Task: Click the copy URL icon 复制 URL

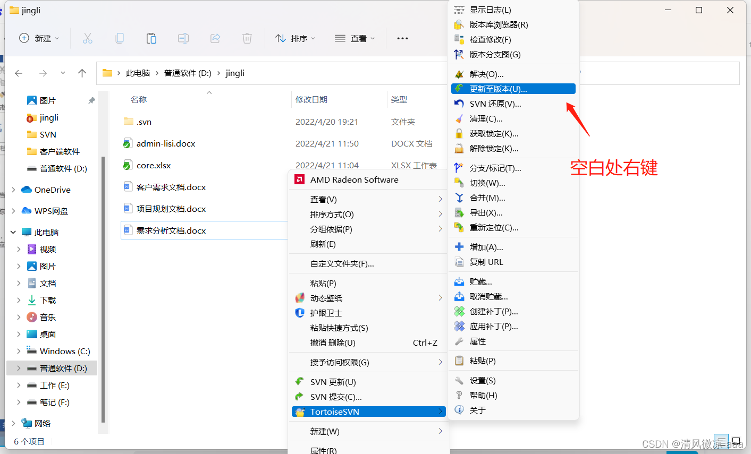Action: [x=459, y=262]
